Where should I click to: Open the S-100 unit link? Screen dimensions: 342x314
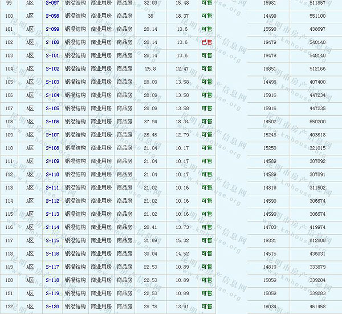click(52, 42)
